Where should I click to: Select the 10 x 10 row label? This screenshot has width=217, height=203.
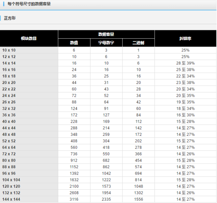click(9, 50)
